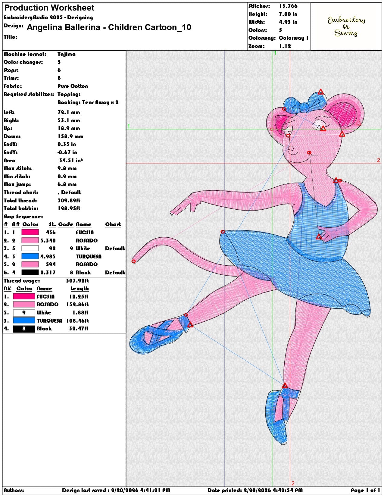
Task: Click the white color swatch in Stop Sequence
Action: [30, 248]
